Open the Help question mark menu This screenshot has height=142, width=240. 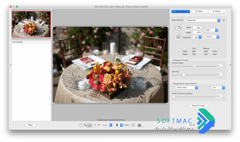139,125
